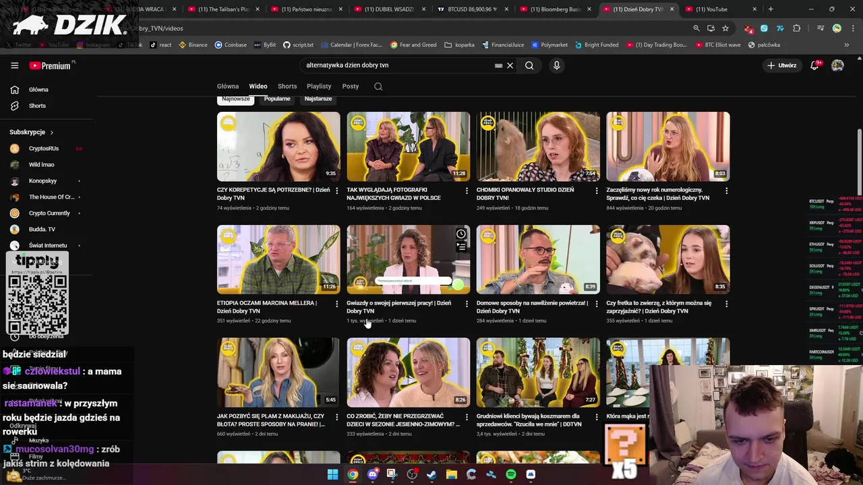Switch to the channel Shorts tab

click(287, 86)
